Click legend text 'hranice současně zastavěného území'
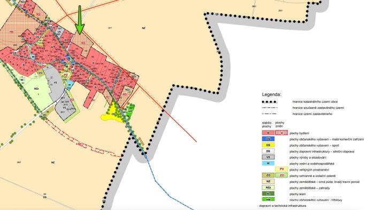The width and height of the screenshot is (367, 210). click(x=318, y=108)
